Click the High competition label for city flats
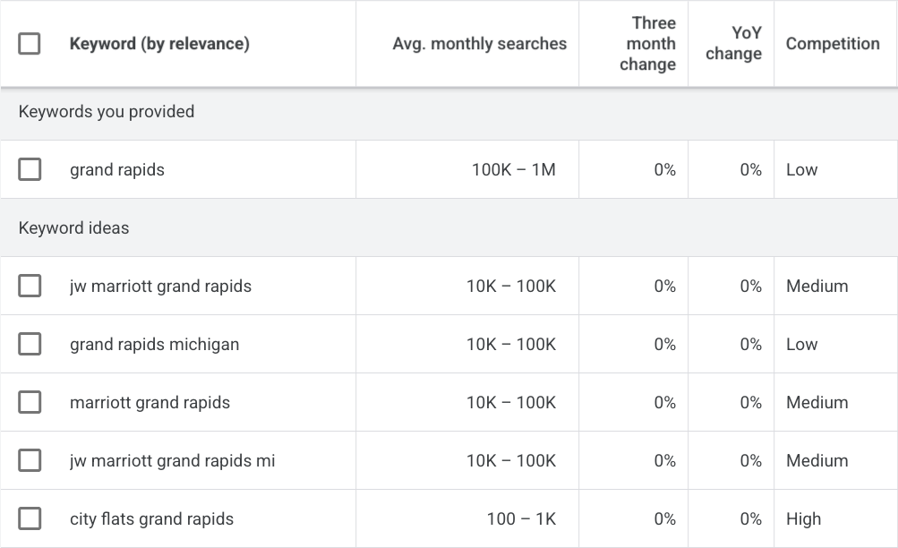898x548 pixels. 803,518
